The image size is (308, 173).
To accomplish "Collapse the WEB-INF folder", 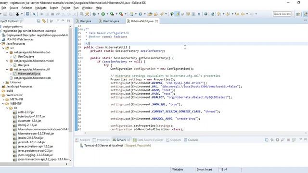I will click(x=3, y=104).
